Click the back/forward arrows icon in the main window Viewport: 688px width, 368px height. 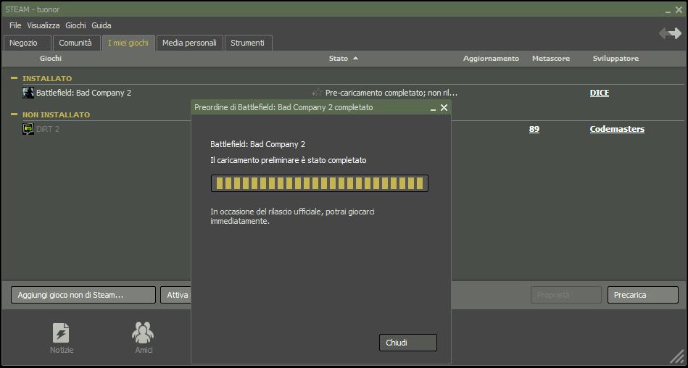(670, 33)
